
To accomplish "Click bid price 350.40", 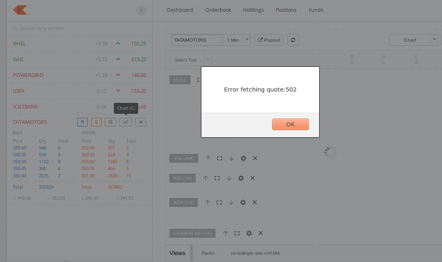I will point(20,176).
